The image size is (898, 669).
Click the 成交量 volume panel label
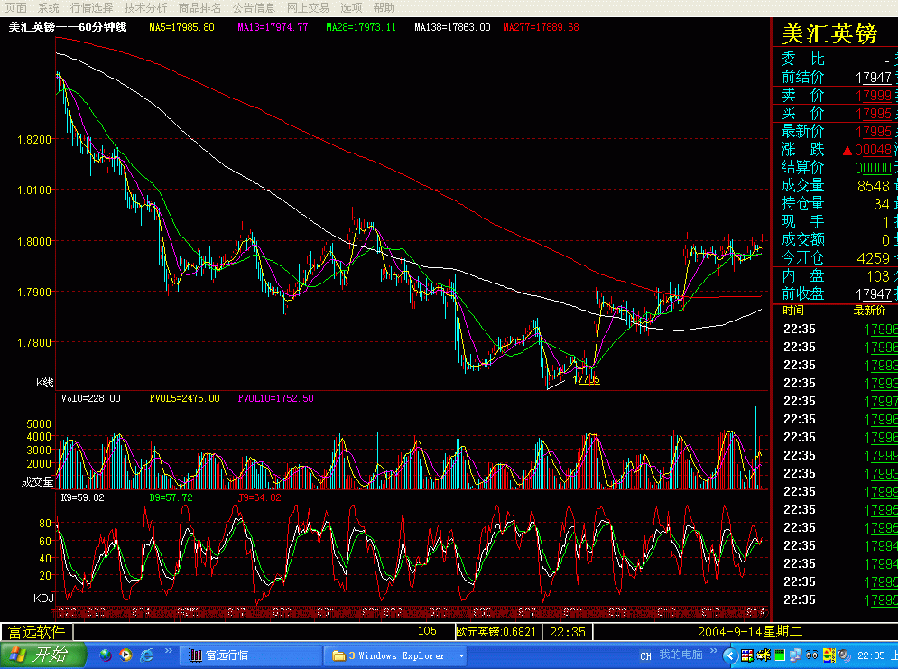coord(38,482)
